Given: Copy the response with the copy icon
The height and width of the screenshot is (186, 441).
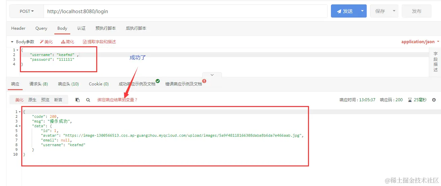Looking at the screenshot, I should 78,100.
